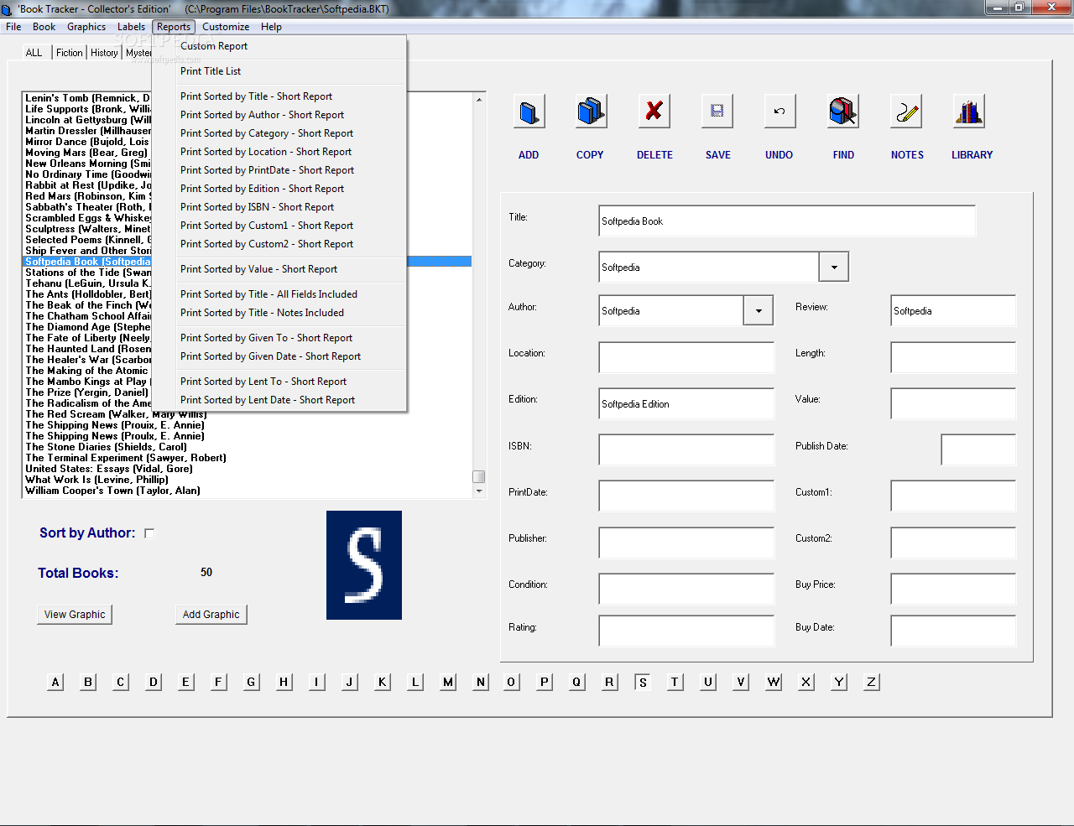Click the ISBN input field
The image size is (1074, 826).
(686, 450)
